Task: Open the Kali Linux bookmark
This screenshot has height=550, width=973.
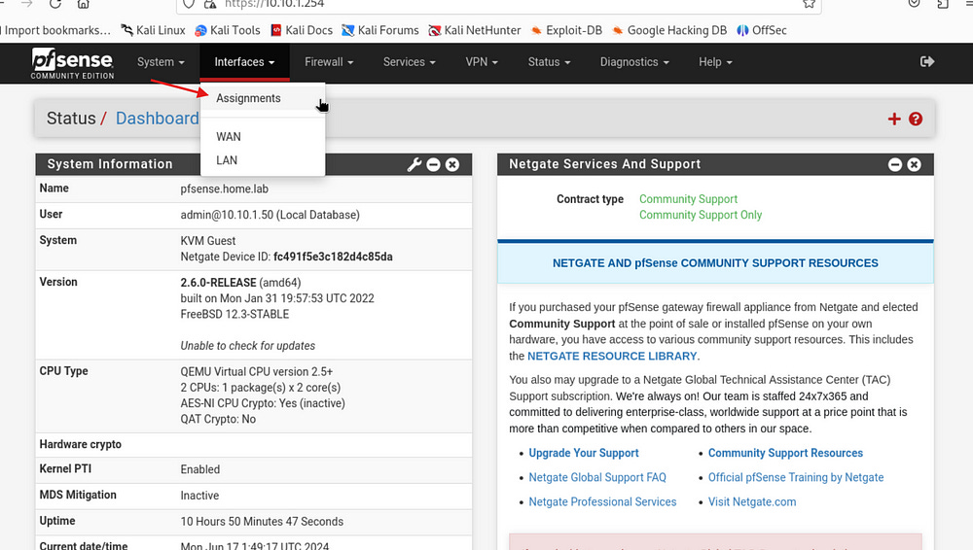Action: [153, 30]
